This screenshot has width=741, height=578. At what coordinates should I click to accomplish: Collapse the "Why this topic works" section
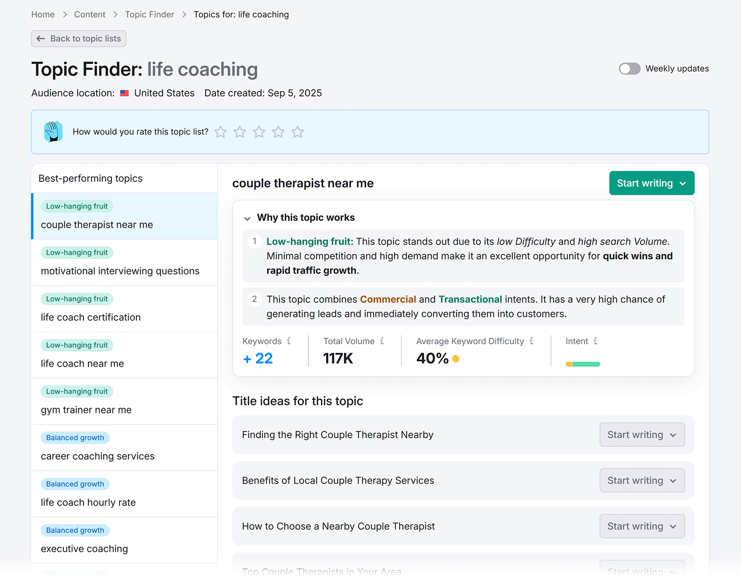point(248,218)
